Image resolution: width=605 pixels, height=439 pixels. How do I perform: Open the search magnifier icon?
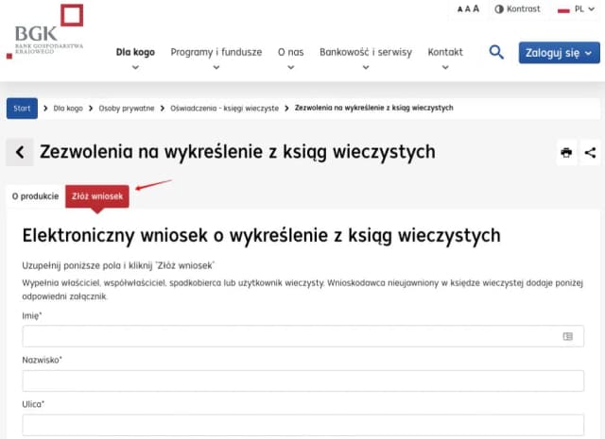tap(496, 53)
